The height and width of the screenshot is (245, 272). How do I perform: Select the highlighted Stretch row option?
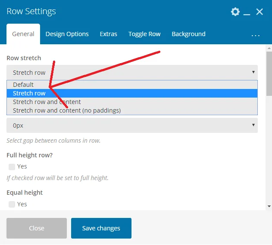pyautogui.click(x=132, y=93)
